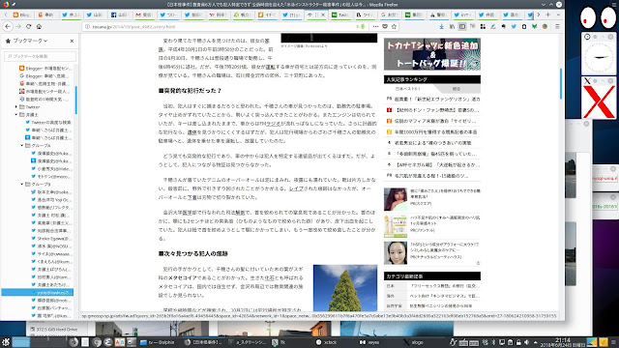
Task: Focus the bookmarks search field
Action: tap(41, 56)
